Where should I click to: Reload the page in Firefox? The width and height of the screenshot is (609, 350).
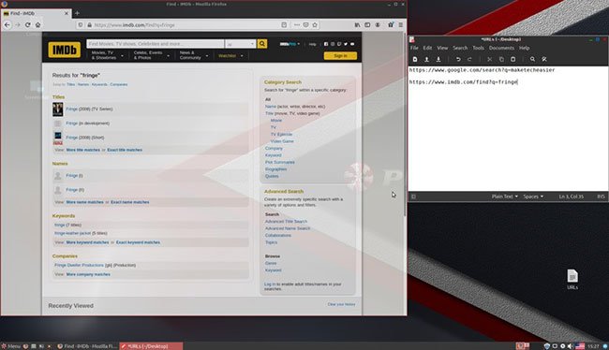pos(27,25)
